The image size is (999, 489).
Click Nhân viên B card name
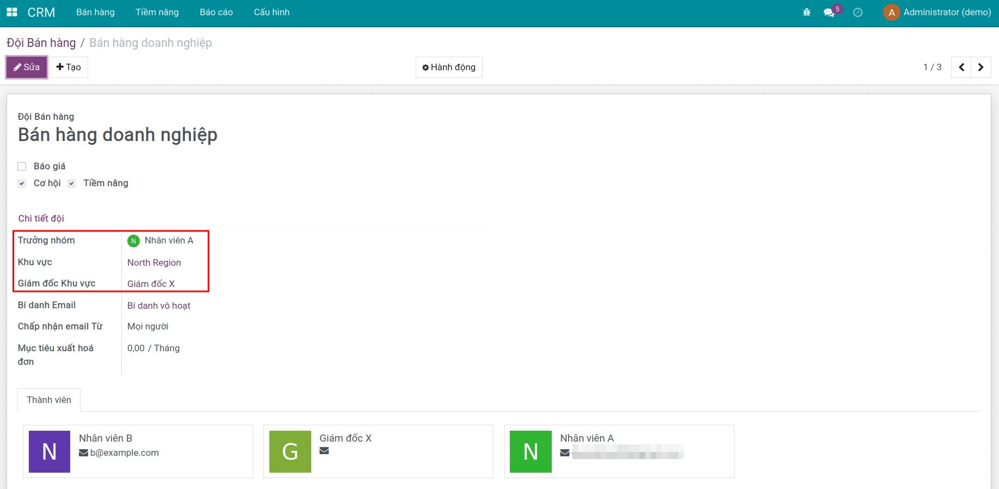point(106,438)
